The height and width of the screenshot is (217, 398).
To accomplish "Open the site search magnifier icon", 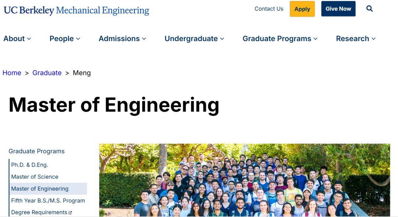I will 370,9.
